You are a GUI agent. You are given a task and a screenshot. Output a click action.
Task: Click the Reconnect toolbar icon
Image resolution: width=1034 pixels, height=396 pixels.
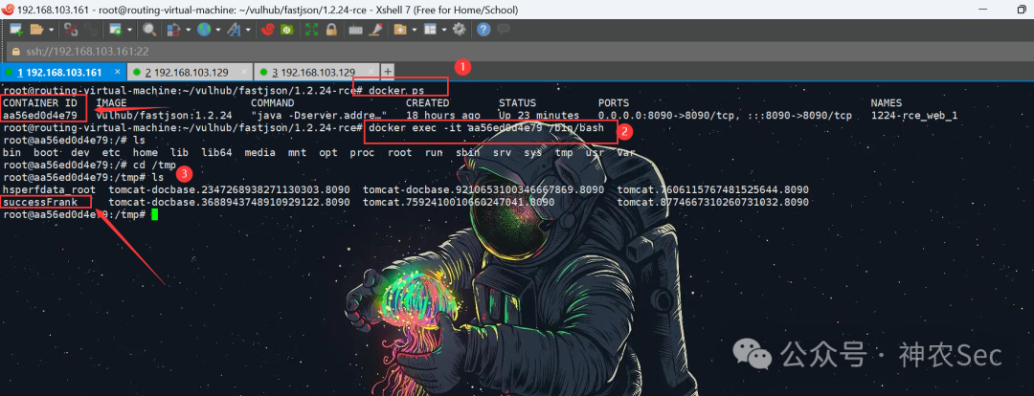(x=90, y=30)
